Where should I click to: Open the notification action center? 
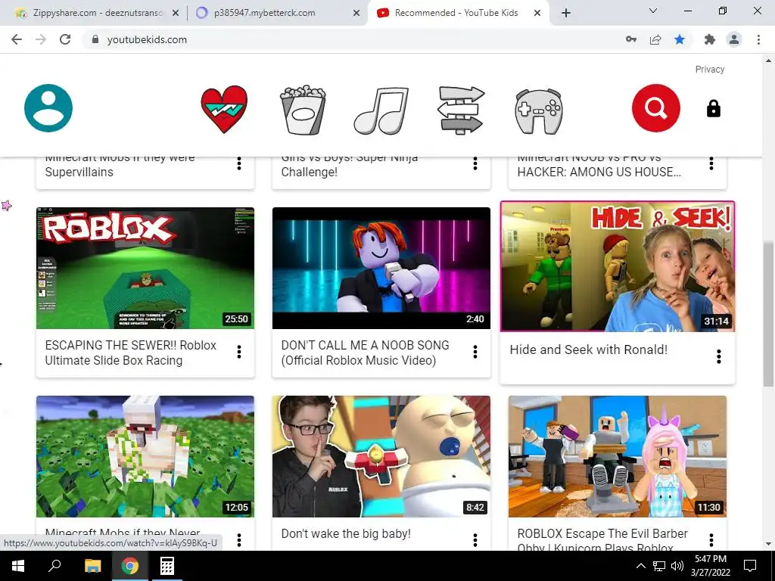(750, 566)
